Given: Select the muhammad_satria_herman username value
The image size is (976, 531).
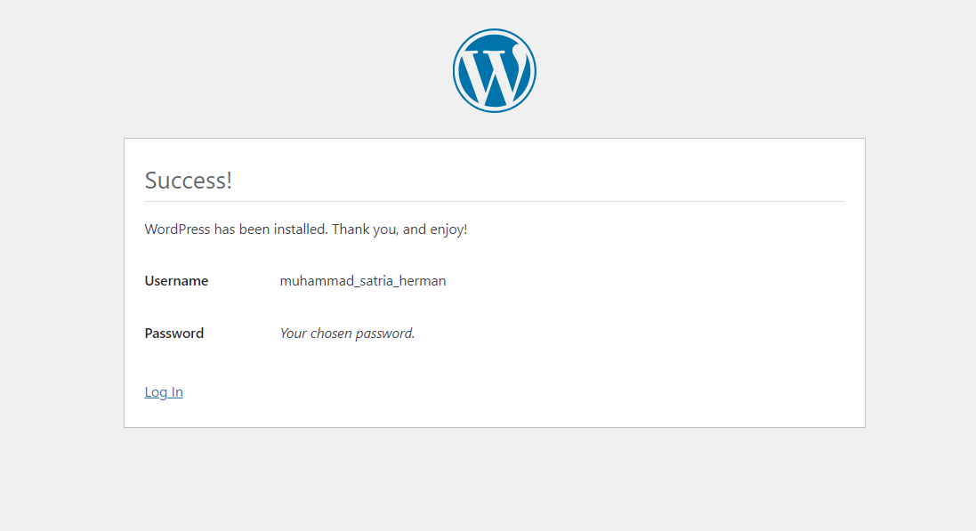Looking at the screenshot, I should pos(363,281).
